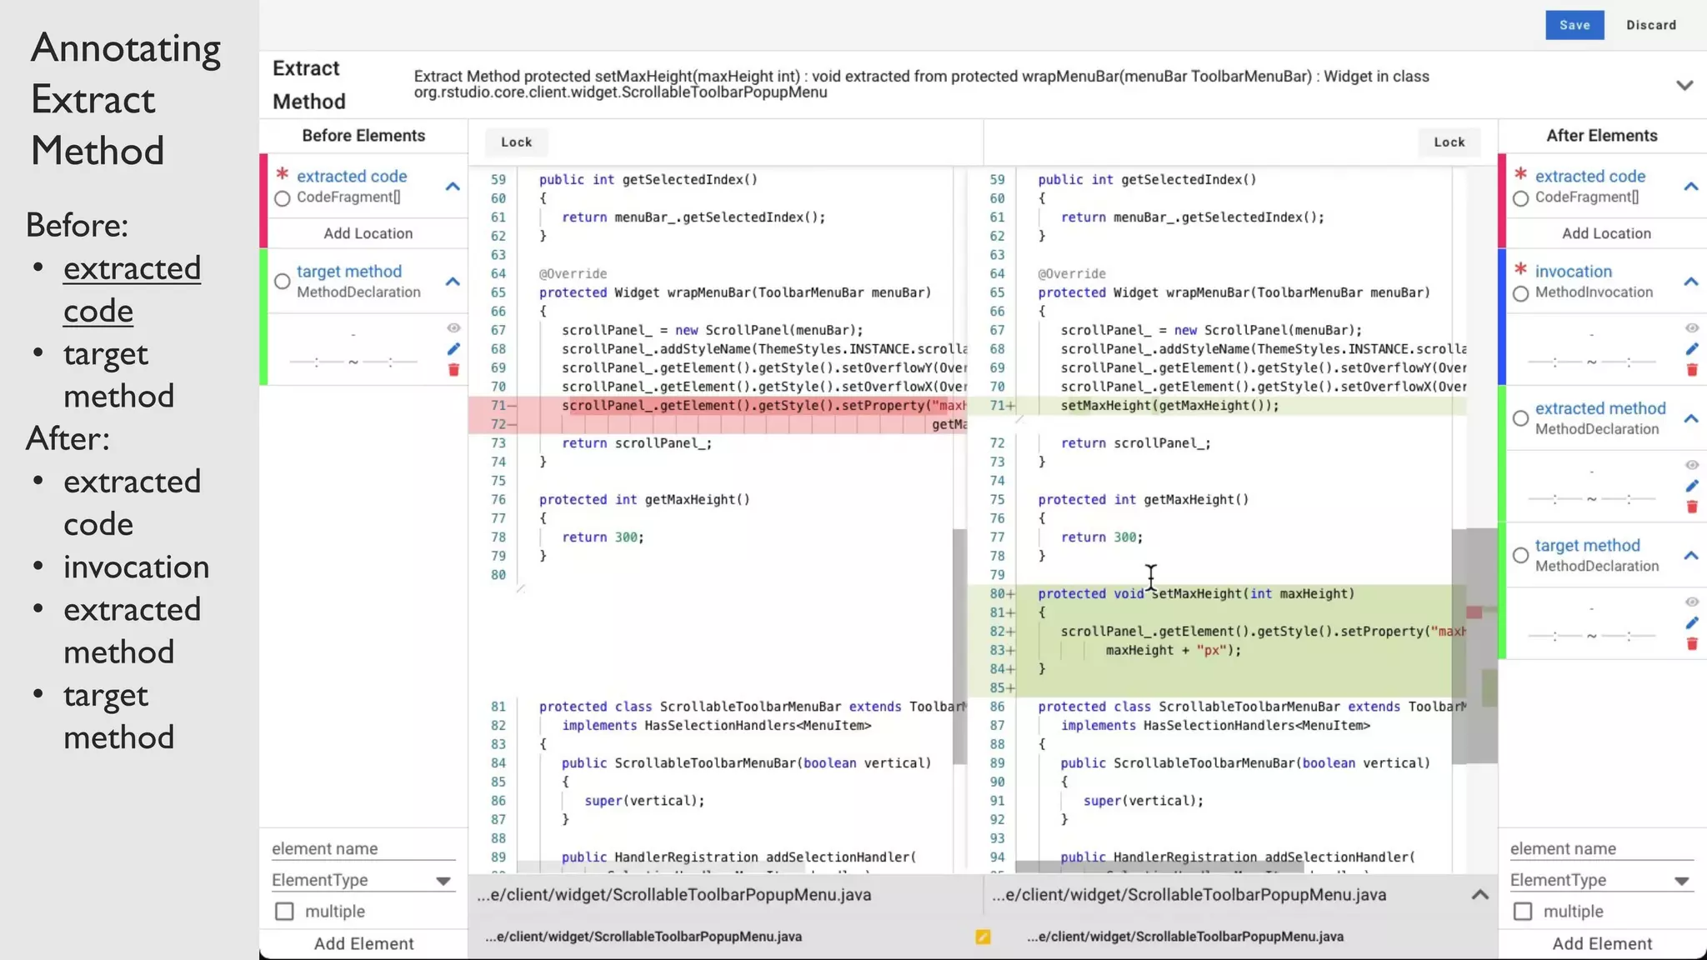The image size is (1707, 960).
Task: Click After invocation label
Action: click(1574, 272)
